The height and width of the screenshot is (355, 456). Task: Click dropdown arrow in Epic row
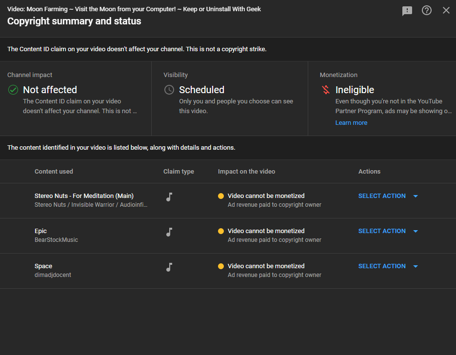[416, 232]
